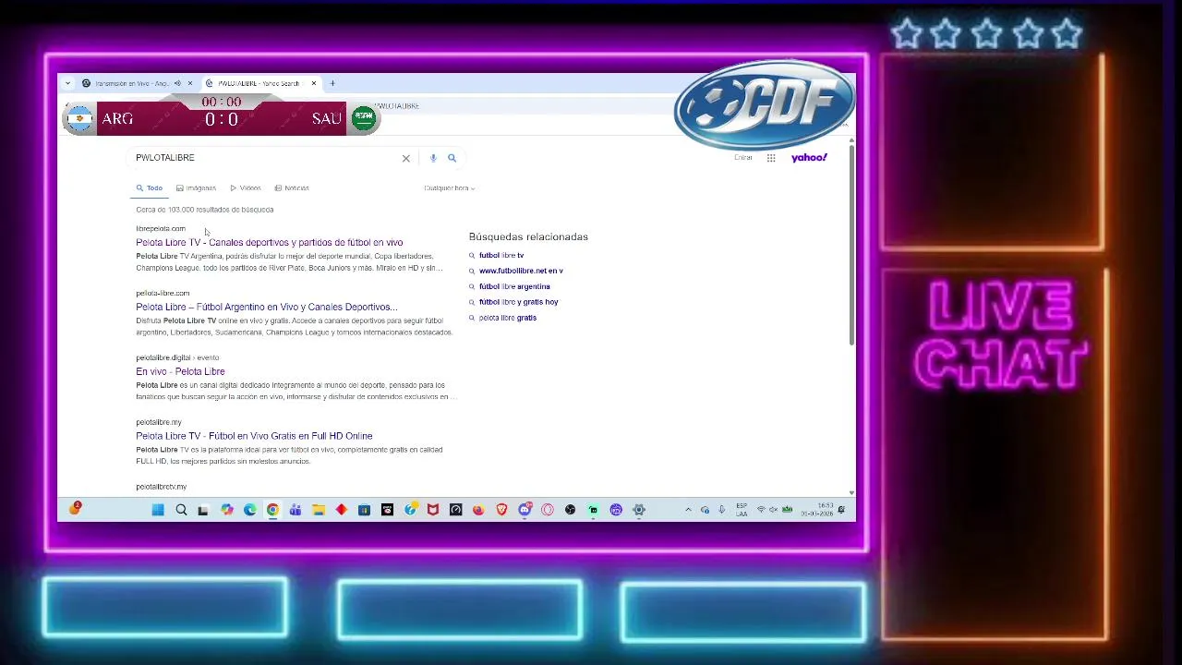Open a new browser tab

coord(332,83)
